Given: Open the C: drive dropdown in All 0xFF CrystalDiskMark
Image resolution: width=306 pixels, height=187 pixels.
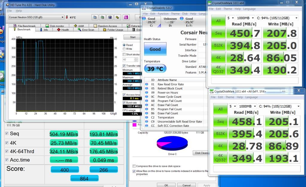Looking at the screenshot, I should coord(279,106).
